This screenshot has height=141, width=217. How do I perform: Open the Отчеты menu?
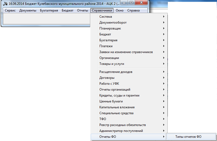[82, 10]
